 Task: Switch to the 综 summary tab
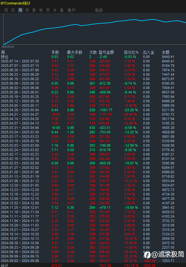6,10
